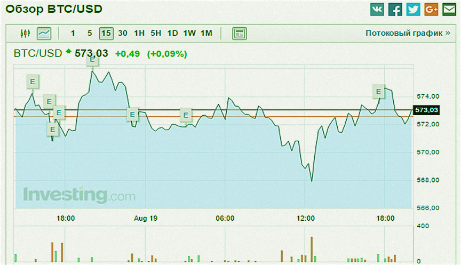Switch to the 30 minute interval
461x265 pixels.
(x=123, y=33)
